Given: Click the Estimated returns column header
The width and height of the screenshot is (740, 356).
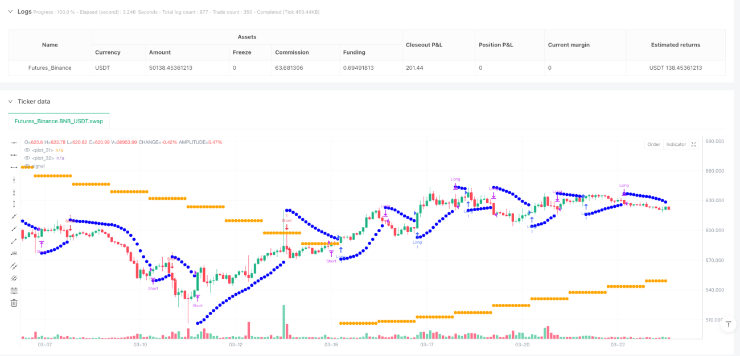Looking at the screenshot, I should click(676, 44).
